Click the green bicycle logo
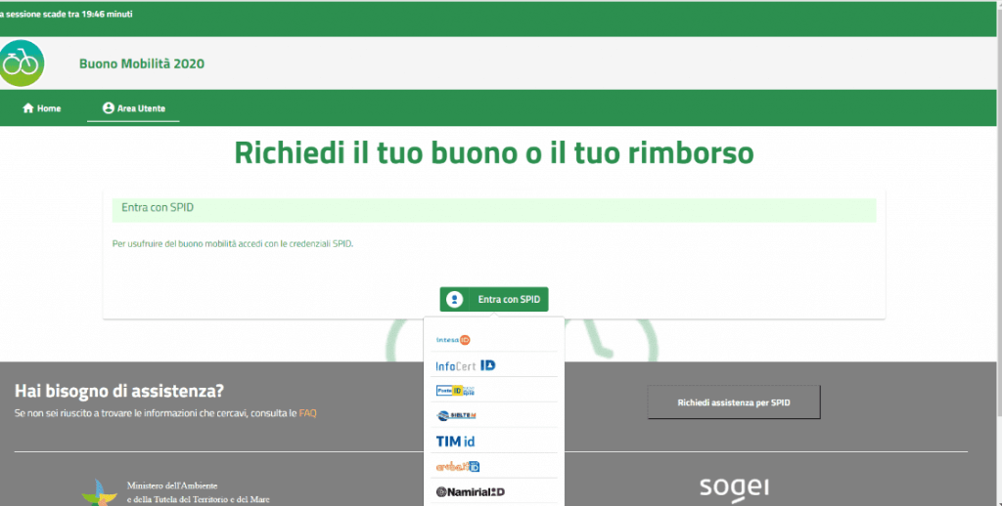Screen dimensions: 1002x506 (23, 63)
